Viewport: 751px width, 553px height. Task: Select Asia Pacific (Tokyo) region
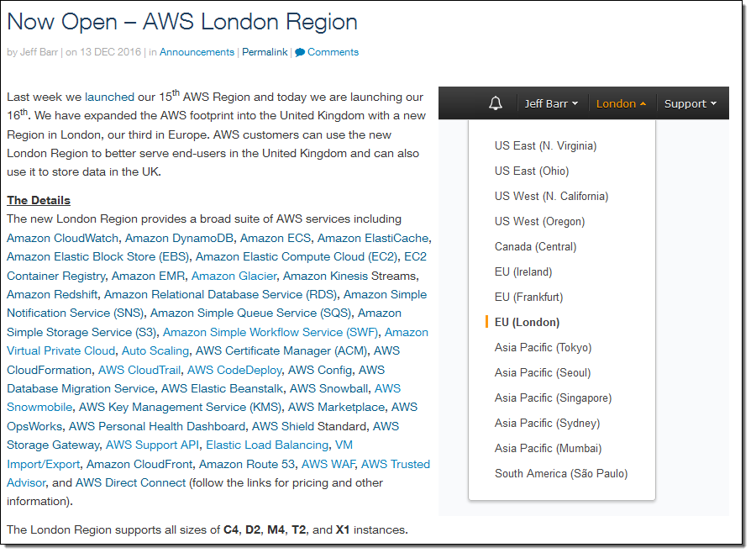544,347
